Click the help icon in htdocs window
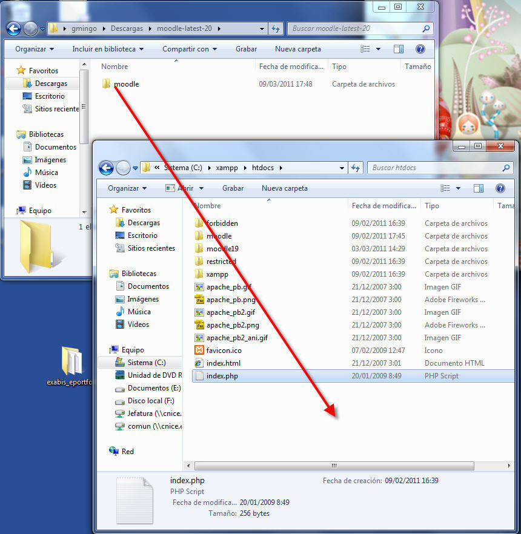The image size is (521, 534). 500,188
